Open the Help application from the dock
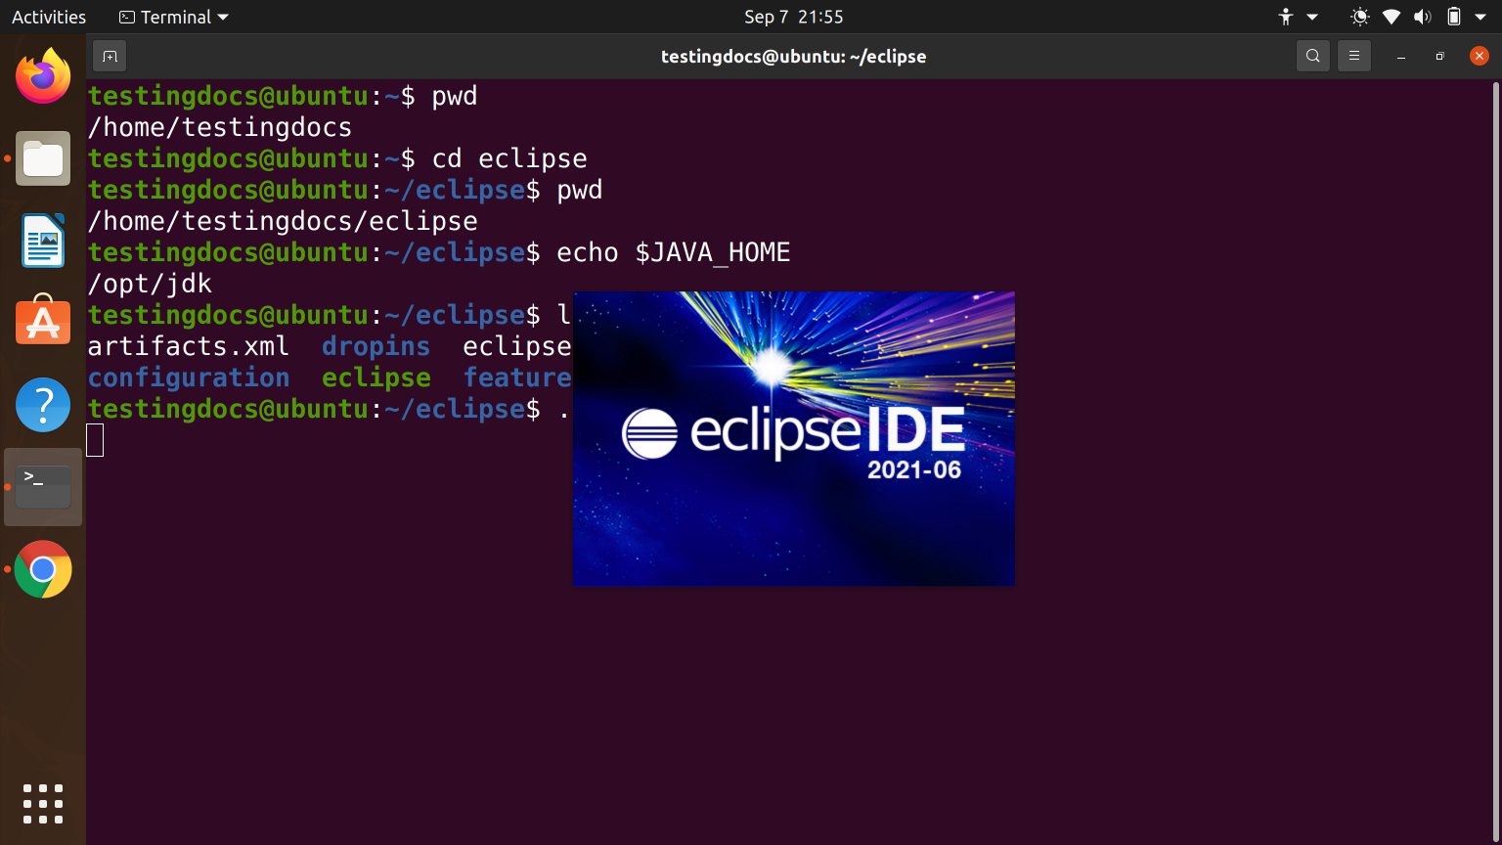The image size is (1502, 845). click(x=43, y=404)
